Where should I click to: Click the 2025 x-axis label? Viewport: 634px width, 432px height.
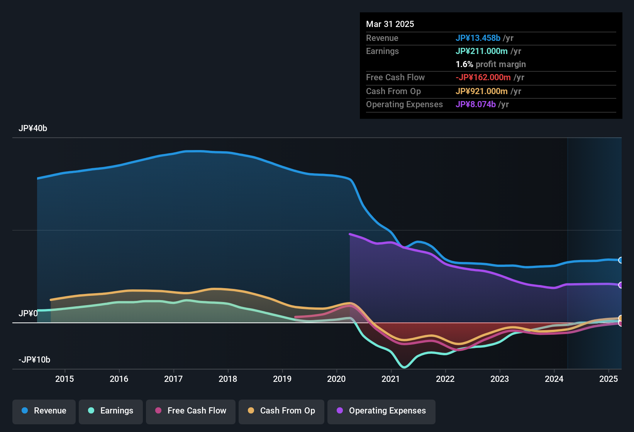pyautogui.click(x=609, y=379)
